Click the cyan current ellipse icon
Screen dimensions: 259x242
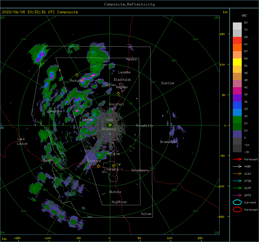[237, 202]
